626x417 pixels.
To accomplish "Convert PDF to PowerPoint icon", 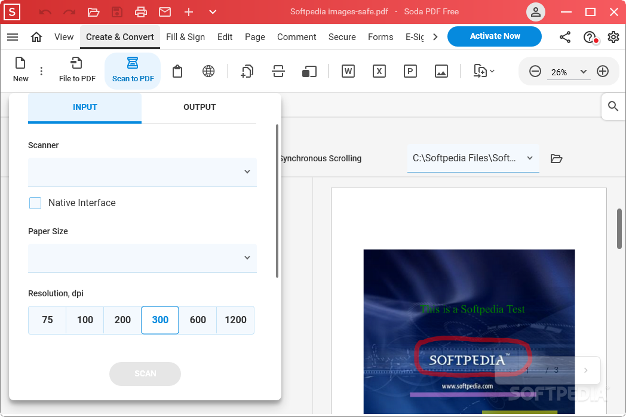I will (410, 72).
